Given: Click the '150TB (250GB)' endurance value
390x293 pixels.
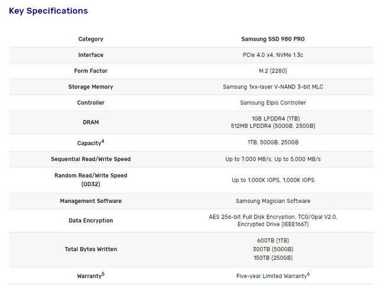Looking at the screenshot, I should coord(273,258).
